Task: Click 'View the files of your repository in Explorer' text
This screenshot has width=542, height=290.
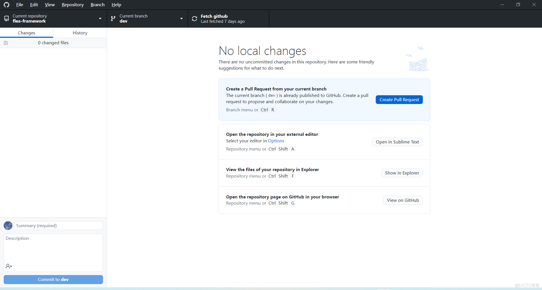Action: (272, 169)
